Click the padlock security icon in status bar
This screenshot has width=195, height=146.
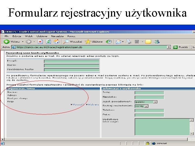pyautogui.click(x=148, y=143)
